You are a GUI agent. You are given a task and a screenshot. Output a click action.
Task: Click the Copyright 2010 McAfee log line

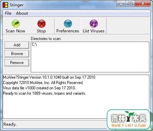[x=43, y=83]
